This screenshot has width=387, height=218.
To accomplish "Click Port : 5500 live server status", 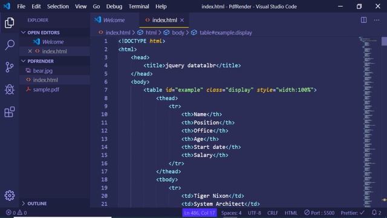I will point(319,213).
